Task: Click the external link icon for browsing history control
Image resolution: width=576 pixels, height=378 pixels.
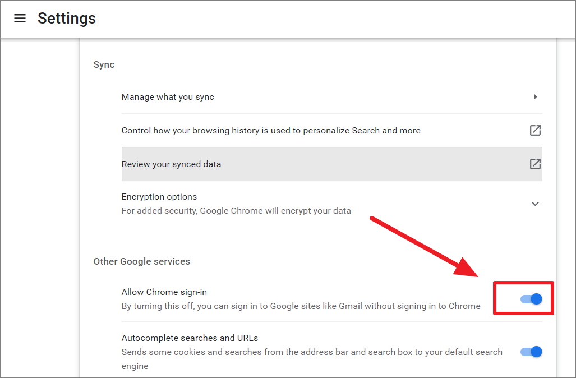Action: (535, 131)
